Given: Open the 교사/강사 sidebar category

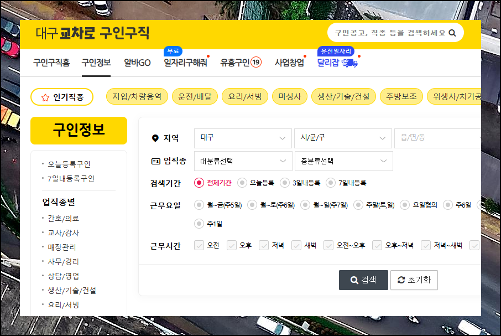Looking at the screenshot, I should tap(63, 233).
